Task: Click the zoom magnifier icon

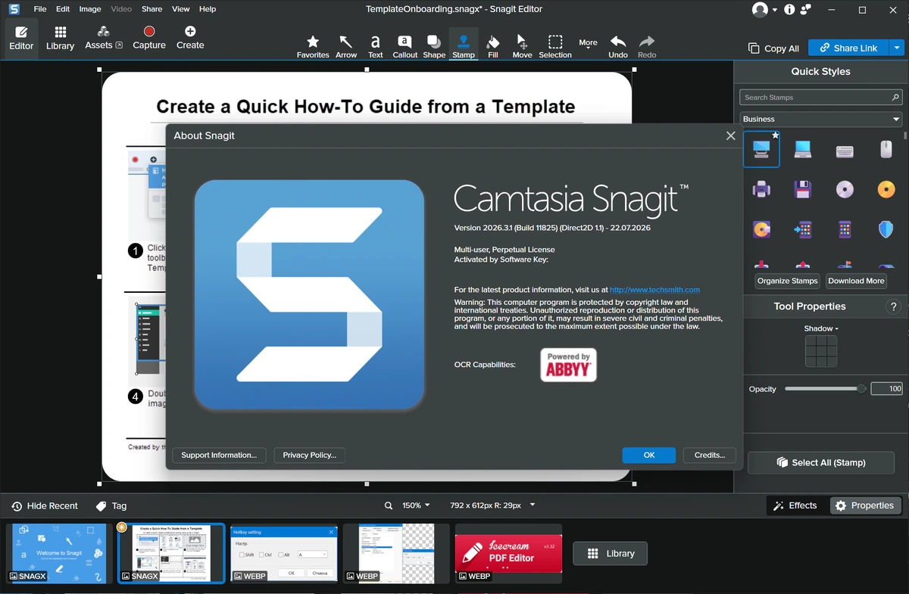Action: click(x=389, y=505)
